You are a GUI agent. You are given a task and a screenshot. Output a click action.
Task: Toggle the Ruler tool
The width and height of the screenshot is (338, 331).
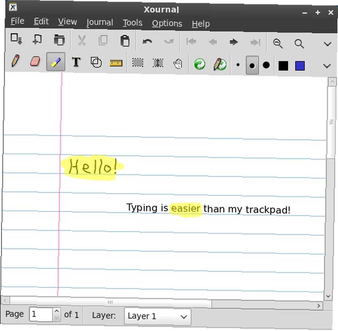pos(116,63)
